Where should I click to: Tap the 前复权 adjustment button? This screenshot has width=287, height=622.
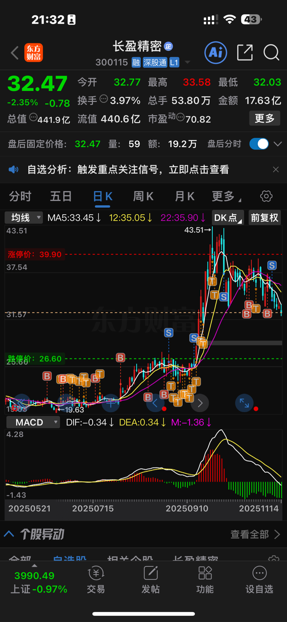click(265, 218)
